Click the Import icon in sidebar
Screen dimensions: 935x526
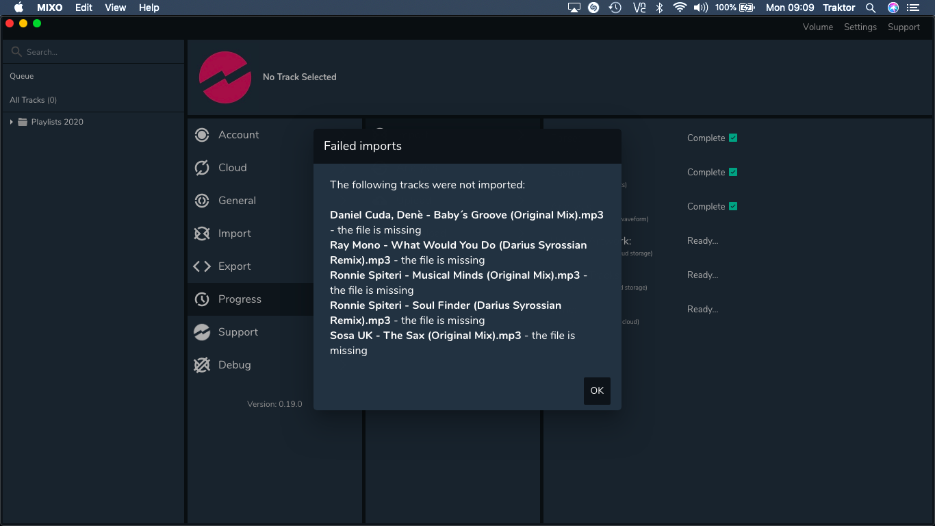[x=202, y=234]
